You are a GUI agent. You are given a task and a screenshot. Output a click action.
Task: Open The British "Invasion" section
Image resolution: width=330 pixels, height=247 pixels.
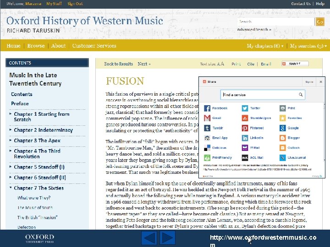coord(38,218)
